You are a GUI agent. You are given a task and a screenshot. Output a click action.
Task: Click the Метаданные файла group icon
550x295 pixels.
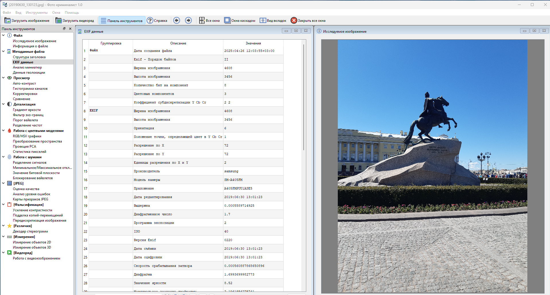pos(9,51)
